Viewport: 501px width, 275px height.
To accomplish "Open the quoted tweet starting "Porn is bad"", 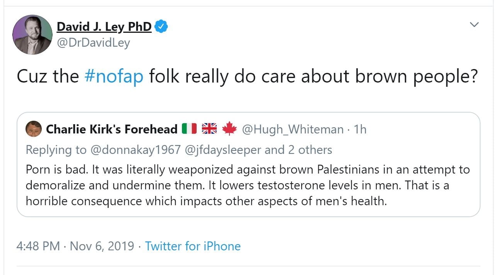I will point(247,185).
